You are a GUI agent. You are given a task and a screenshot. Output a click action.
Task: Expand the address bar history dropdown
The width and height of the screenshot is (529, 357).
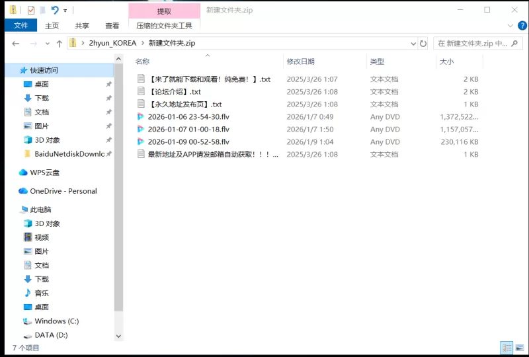click(413, 44)
